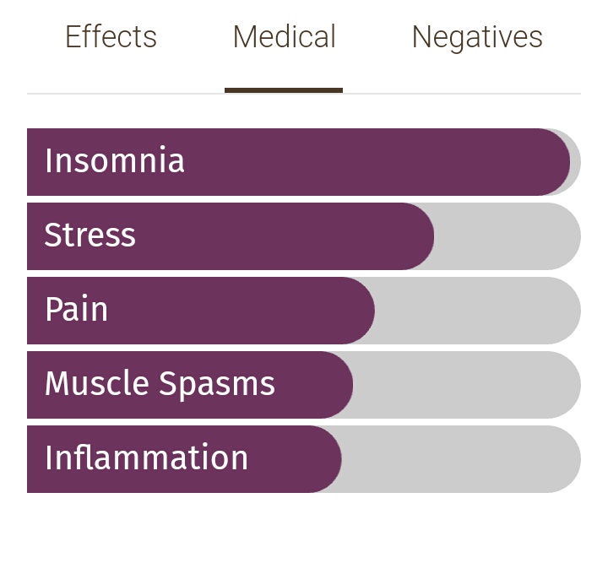Click the Insomnia label text

(114, 160)
